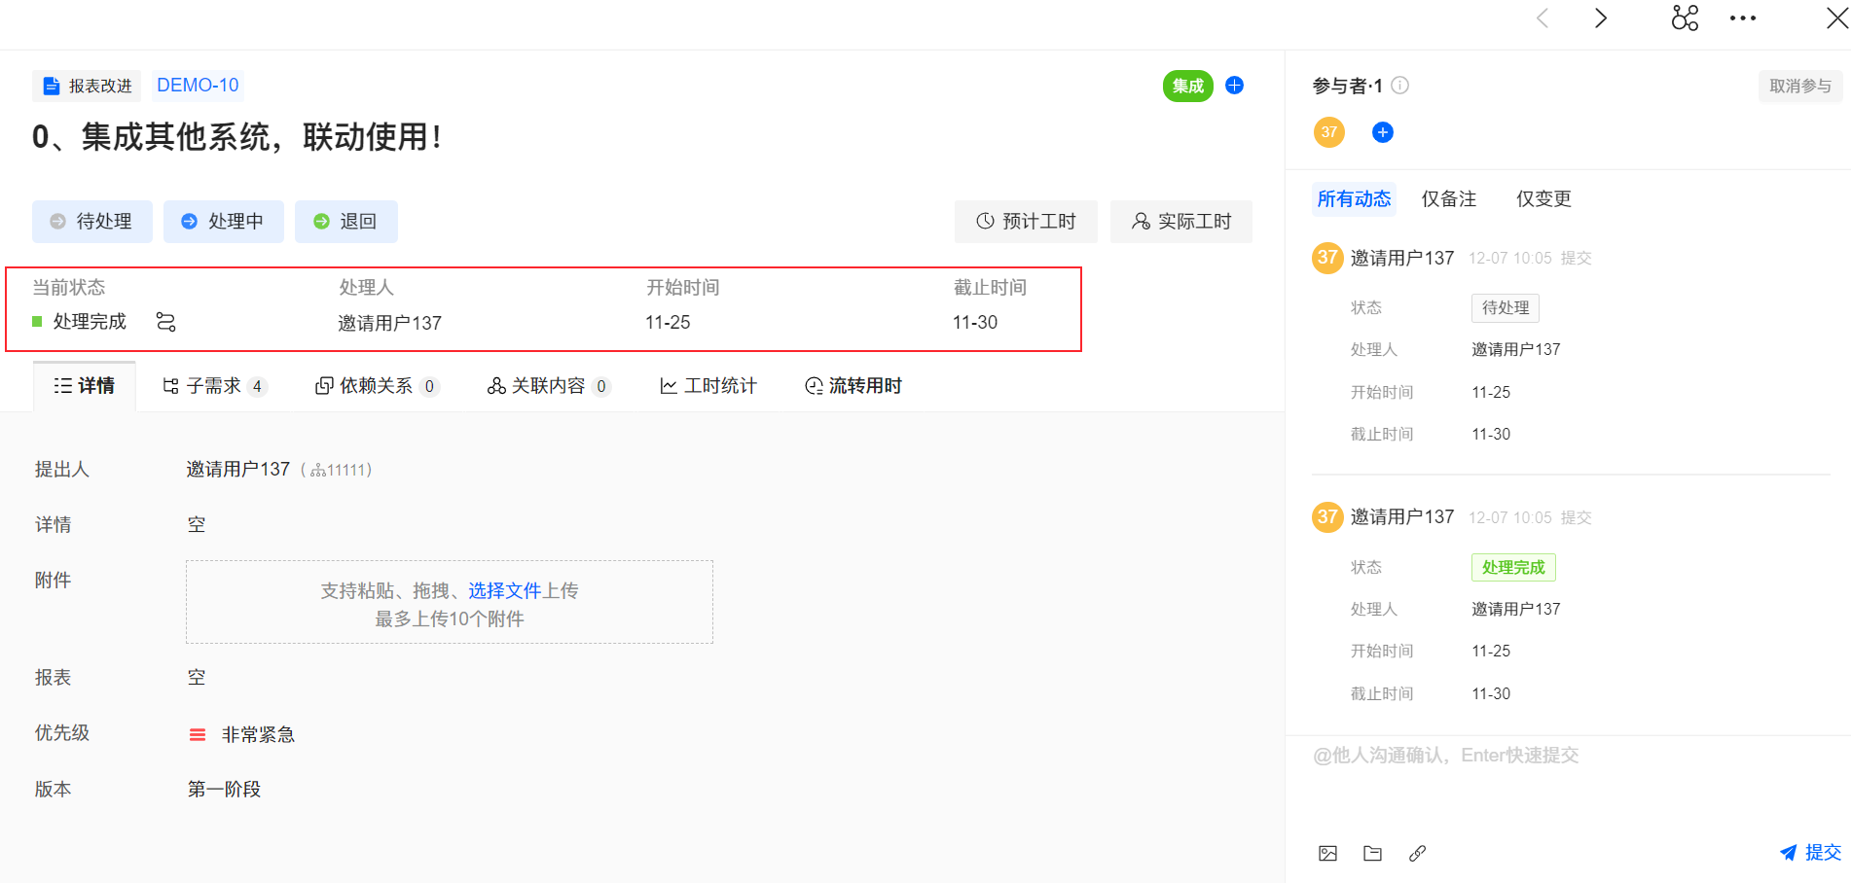This screenshot has height=883, width=1851.
Task: Go to the next item arrow
Action: click(1601, 18)
